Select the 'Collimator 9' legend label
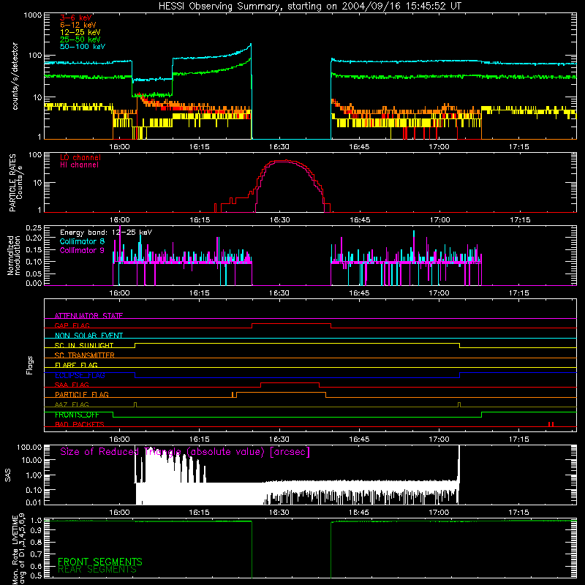585x585 pixels. [82, 250]
